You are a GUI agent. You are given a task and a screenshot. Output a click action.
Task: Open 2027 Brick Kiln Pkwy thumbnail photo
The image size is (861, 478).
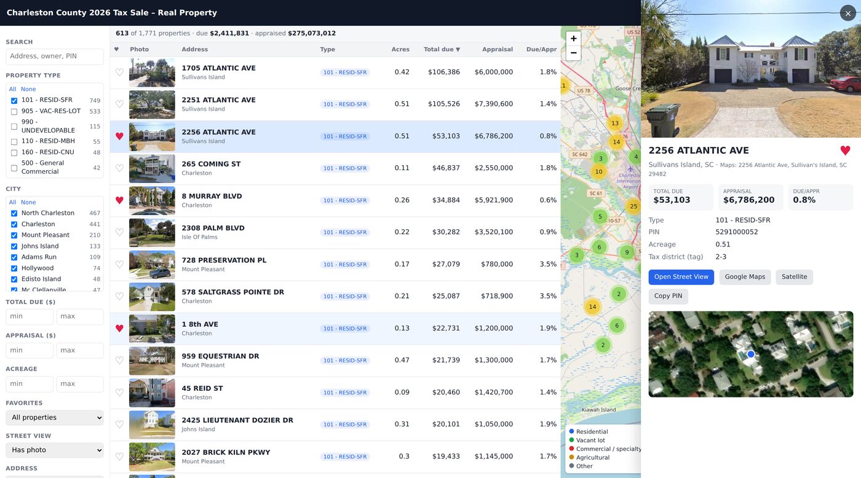point(152,456)
